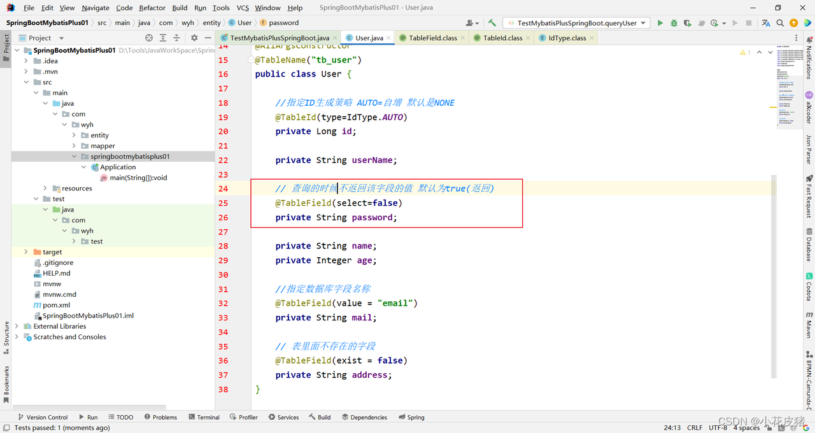Open the Refactor menu
Viewport: 815px width, 433px height.
coord(152,8)
